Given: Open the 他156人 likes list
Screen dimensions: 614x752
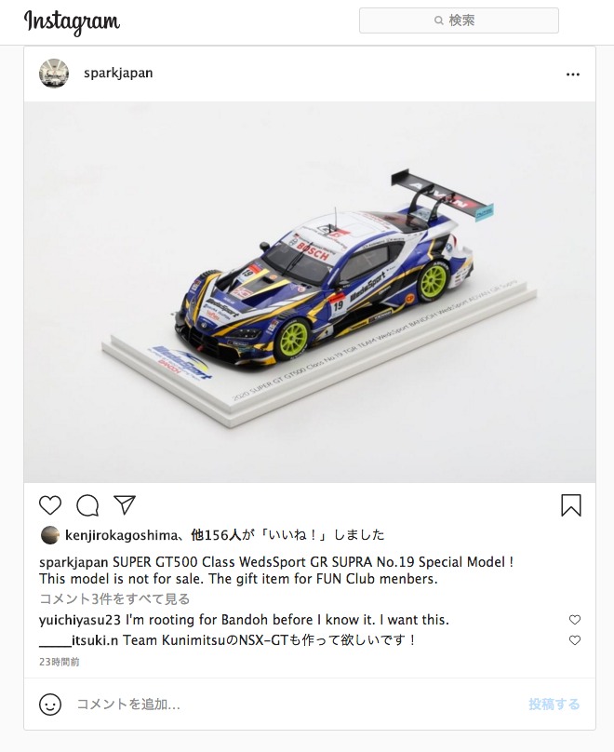Looking at the screenshot, I should pyautogui.click(x=216, y=535).
